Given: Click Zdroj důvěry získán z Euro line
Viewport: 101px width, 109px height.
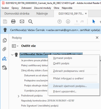Looking at the screenshot, I should point(34,71).
